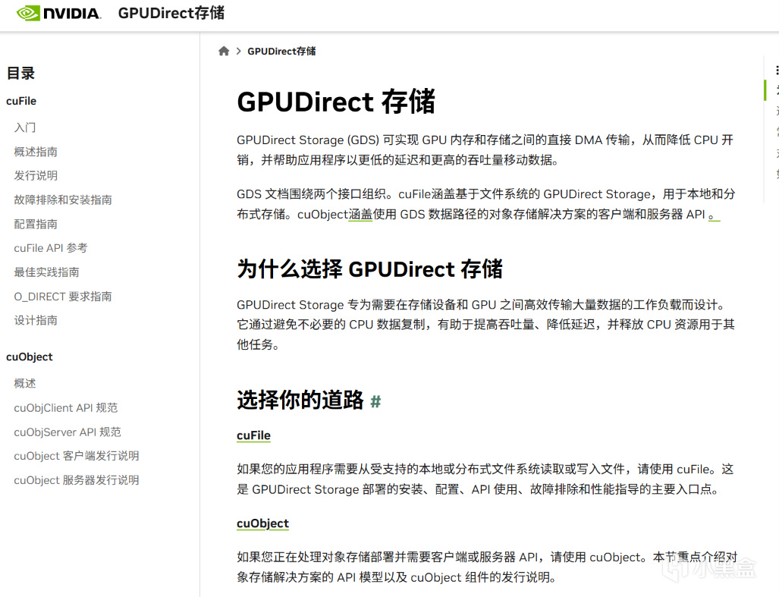The width and height of the screenshot is (779, 597).
Task: Follow the cuFile link in main content
Action: click(x=254, y=435)
